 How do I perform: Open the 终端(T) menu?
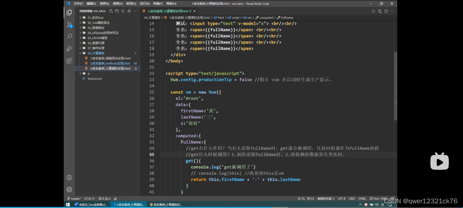pos(158,3)
